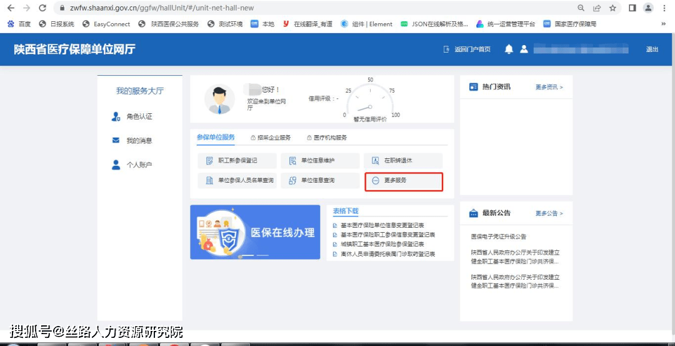
Task: Click the 医保在线办理 banner
Action: [x=255, y=232]
